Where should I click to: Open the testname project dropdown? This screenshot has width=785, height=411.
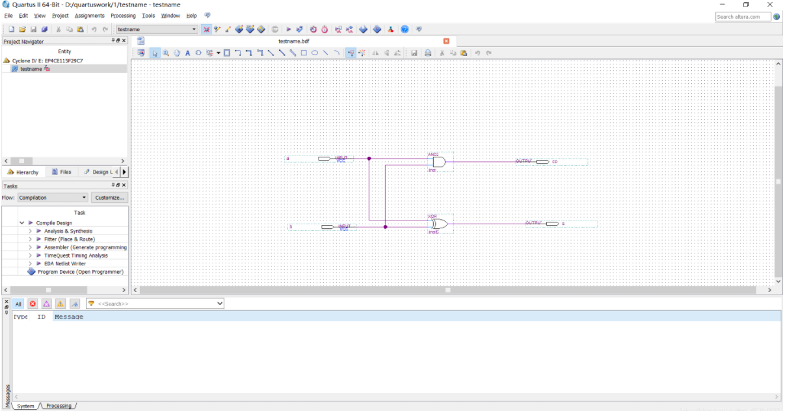pyautogui.click(x=157, y=29)
